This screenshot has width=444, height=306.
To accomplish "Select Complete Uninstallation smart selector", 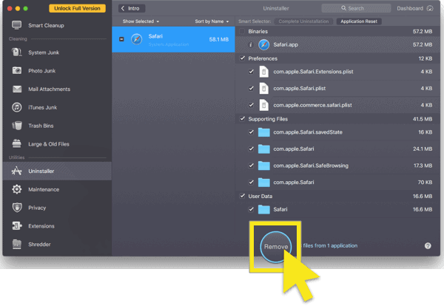I will point(303,21).
